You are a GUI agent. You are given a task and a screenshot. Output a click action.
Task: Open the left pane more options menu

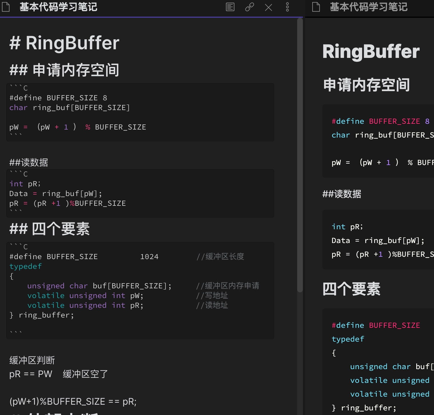pyautogui.click(x=287, y=7)
